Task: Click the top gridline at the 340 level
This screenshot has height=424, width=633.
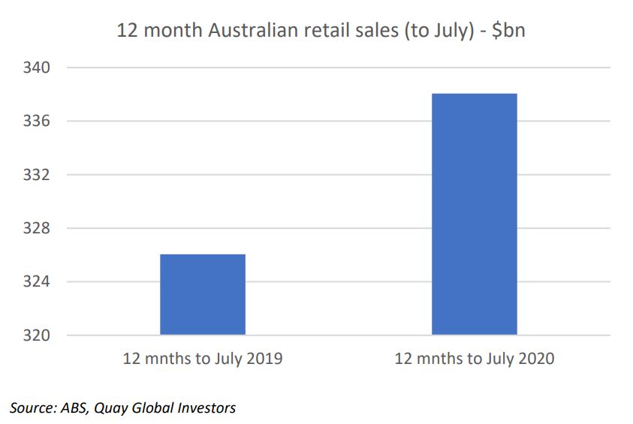Action: point(338,68)
